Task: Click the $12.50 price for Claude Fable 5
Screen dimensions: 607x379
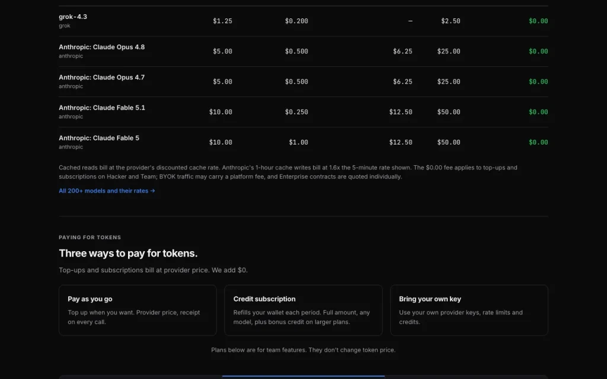Action: [401, 142]
